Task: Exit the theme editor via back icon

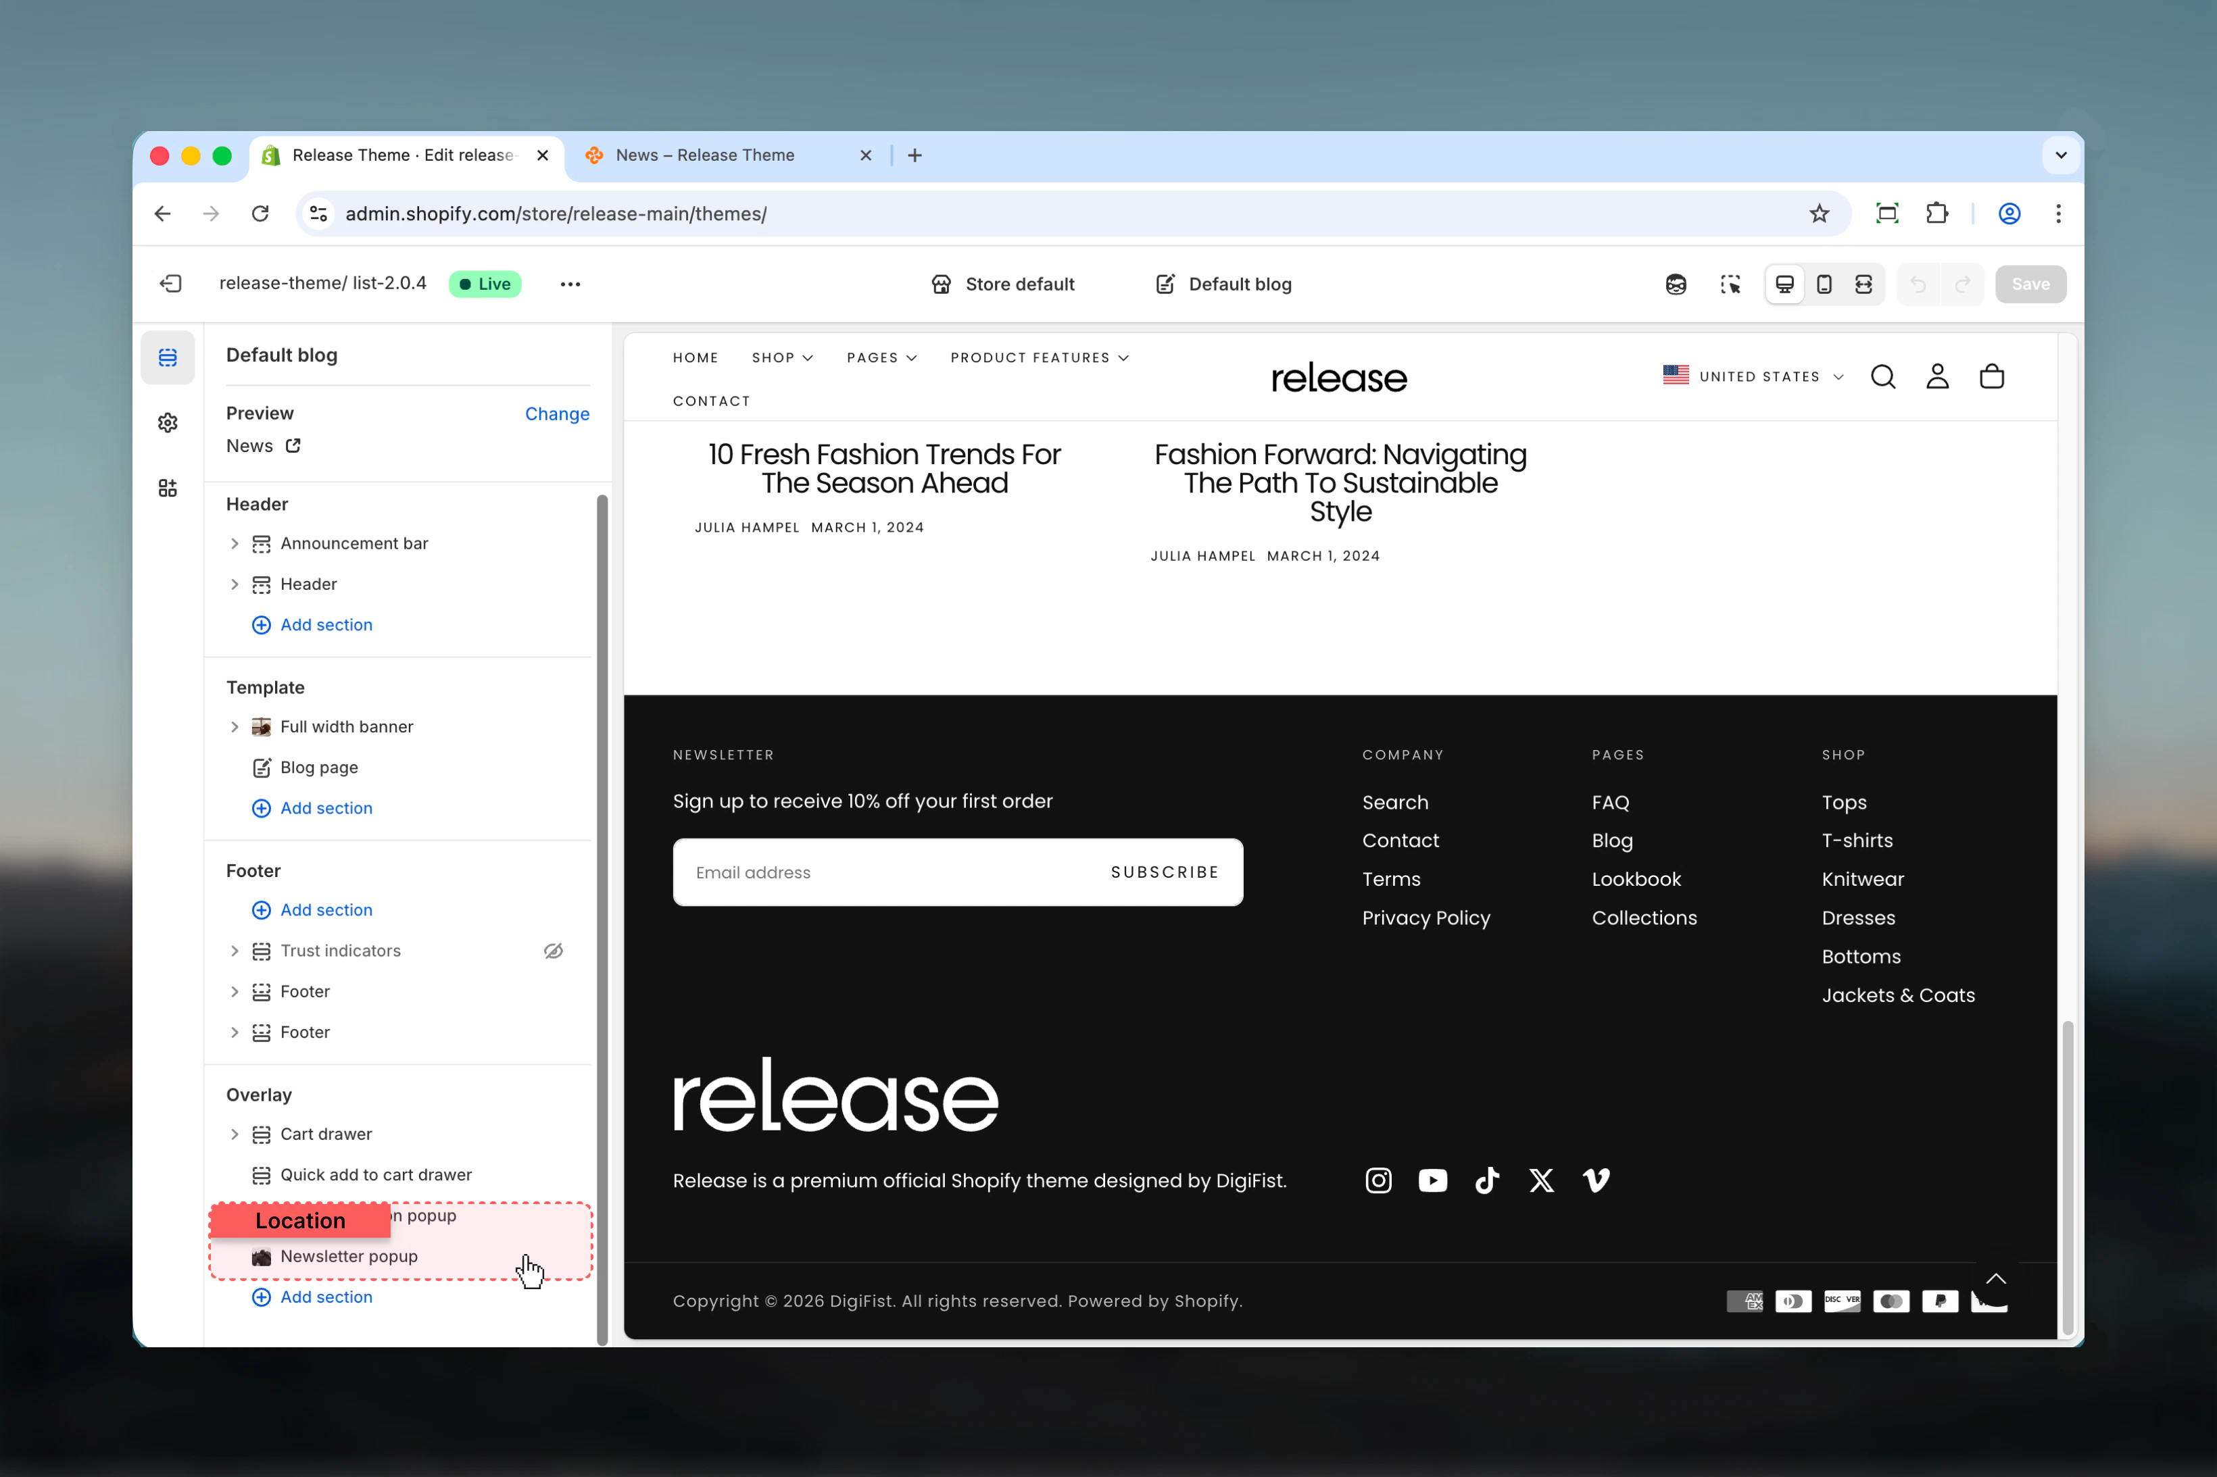Action: tap(170, 284)
